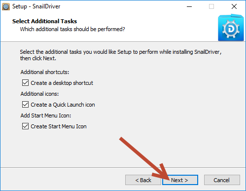The image size is (246, 191).
Task: Go to the next step with Next >
Action: click(x=180, y=180)
